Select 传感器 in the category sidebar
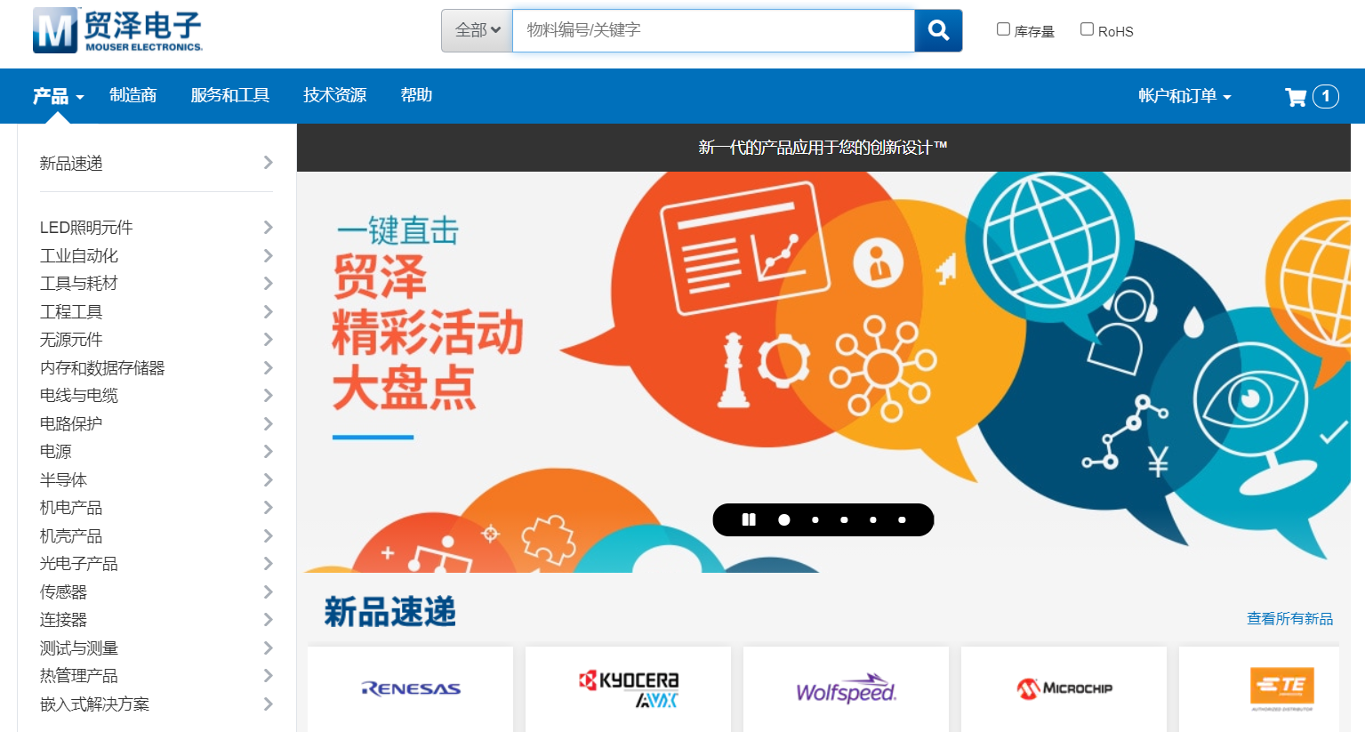Screen dimensions: 1365x732 pos(64,592)
